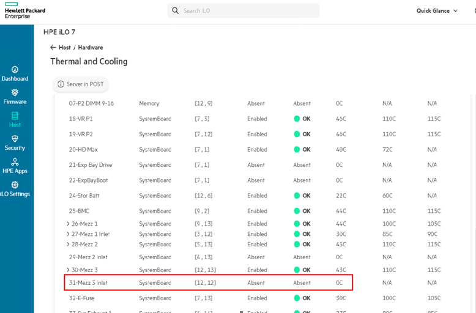Click the 60C caution value for 24-Stor Batt
The height and width of the screenshot is (313, 476).
click(387, 196)
